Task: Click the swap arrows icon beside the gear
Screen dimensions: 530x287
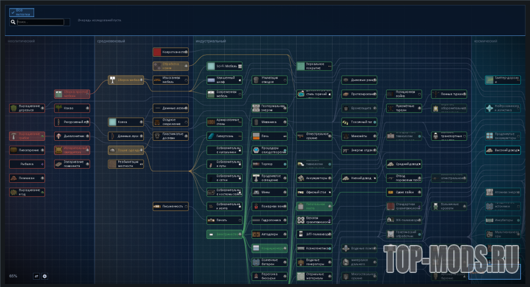Action: (37, 276)
